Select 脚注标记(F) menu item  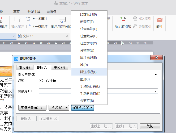(x=89, y=72)
